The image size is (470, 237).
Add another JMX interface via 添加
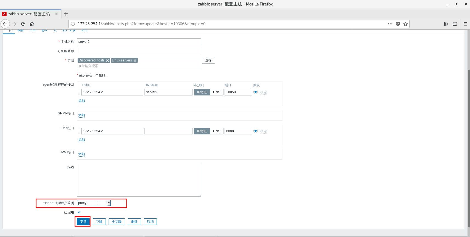[x=82, y=140]
